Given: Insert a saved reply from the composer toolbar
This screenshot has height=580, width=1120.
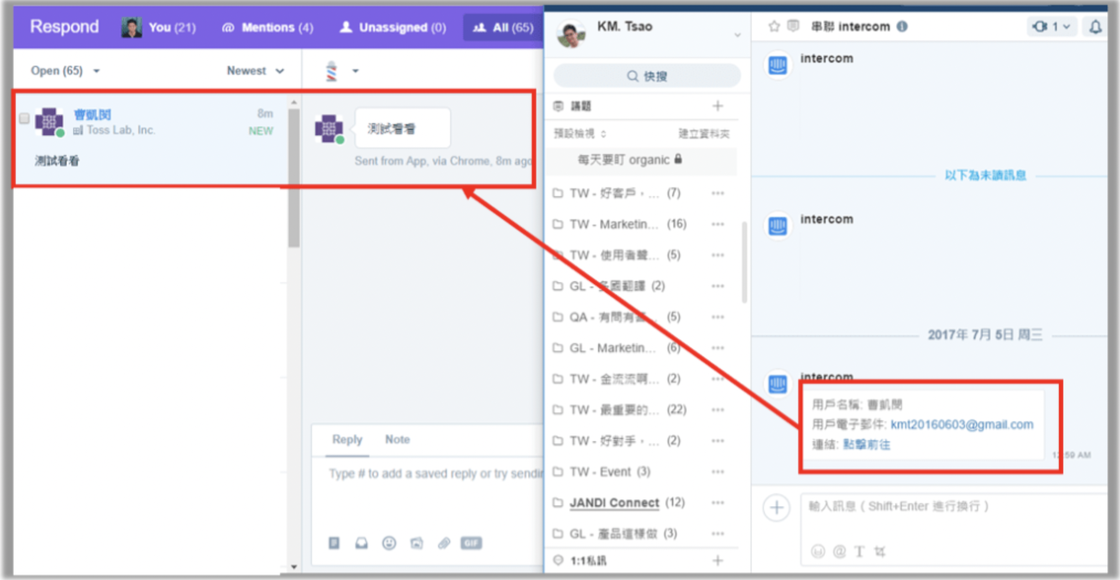Looking at the screenshot, I should pyautogui.click(x=362, y=543).
